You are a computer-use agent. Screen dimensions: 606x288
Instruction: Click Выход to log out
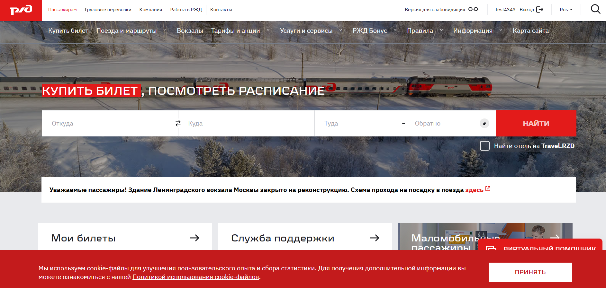(527, 10)
